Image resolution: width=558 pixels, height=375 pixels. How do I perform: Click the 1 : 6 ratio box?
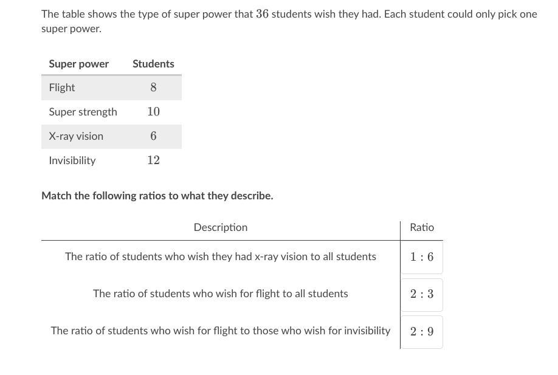[x=422, y=257]
